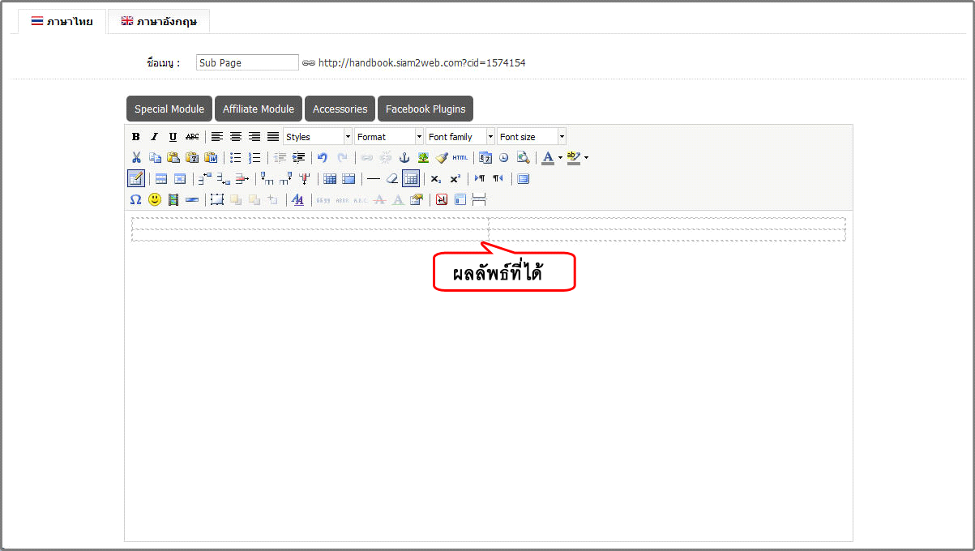The height and width of the screenshot is (551, 975).
Task: Open the HTML source editor
Action: coord(460,158)
